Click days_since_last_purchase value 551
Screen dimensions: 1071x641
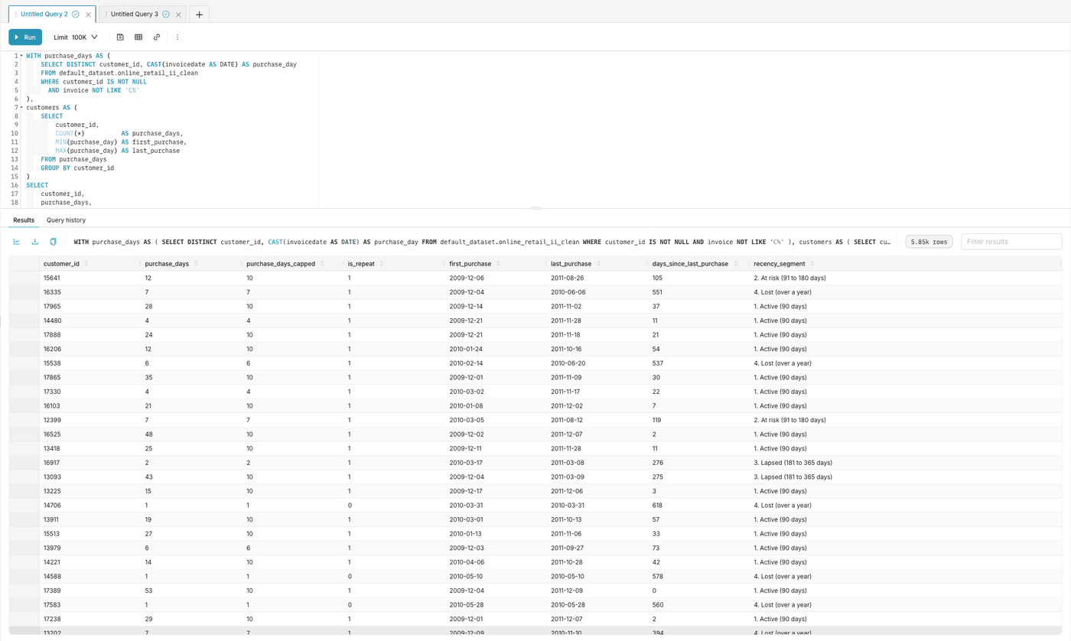698,292
